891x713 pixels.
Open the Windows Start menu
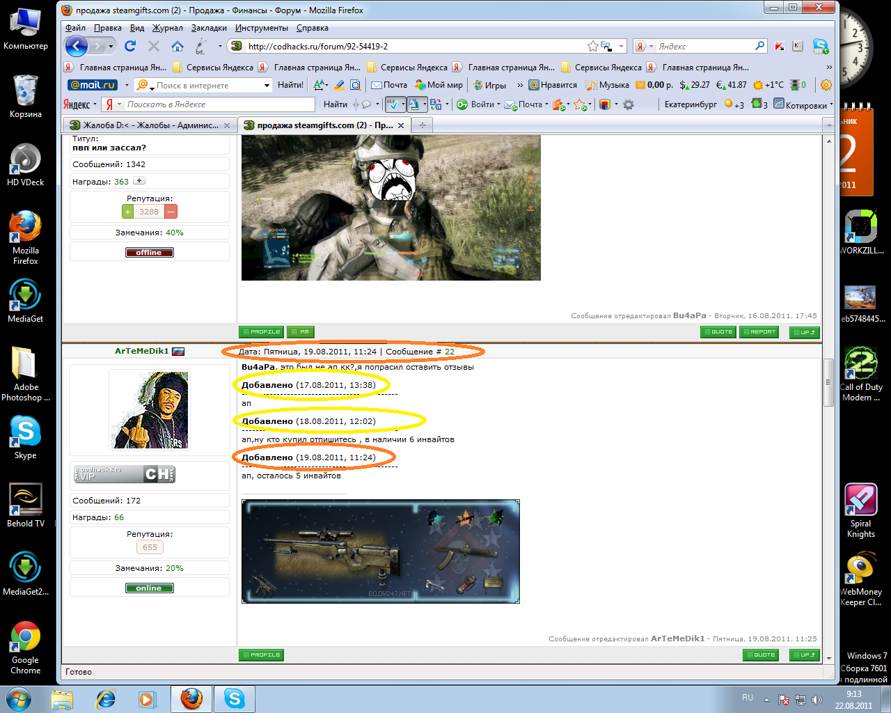click(x=18, y=698)
